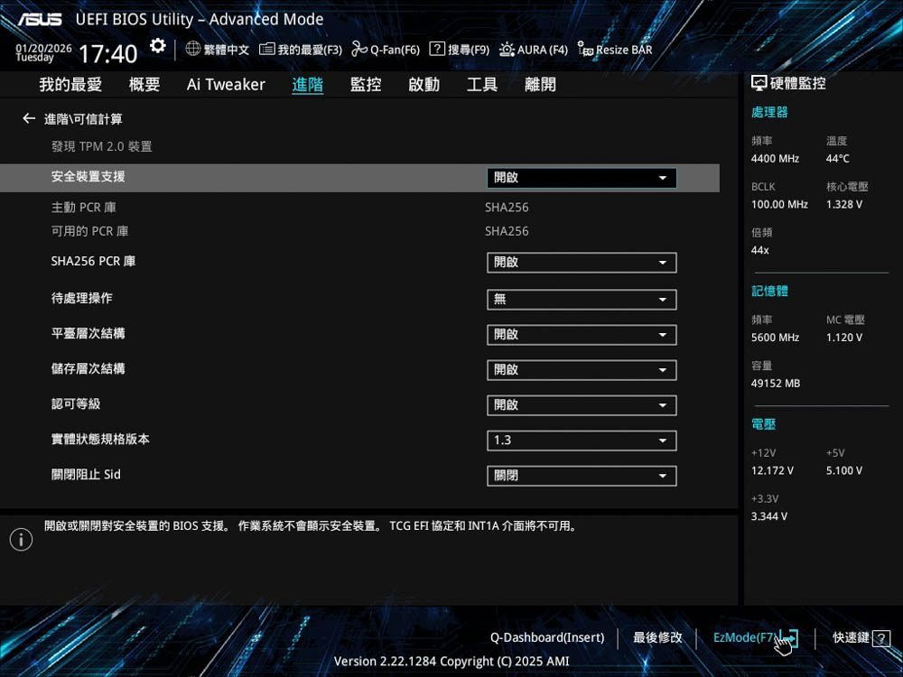The width and height of the screenshot is (903, 677).
Task: Expand the 平臺層次結構 dropdown
Action: coord(581,335)
